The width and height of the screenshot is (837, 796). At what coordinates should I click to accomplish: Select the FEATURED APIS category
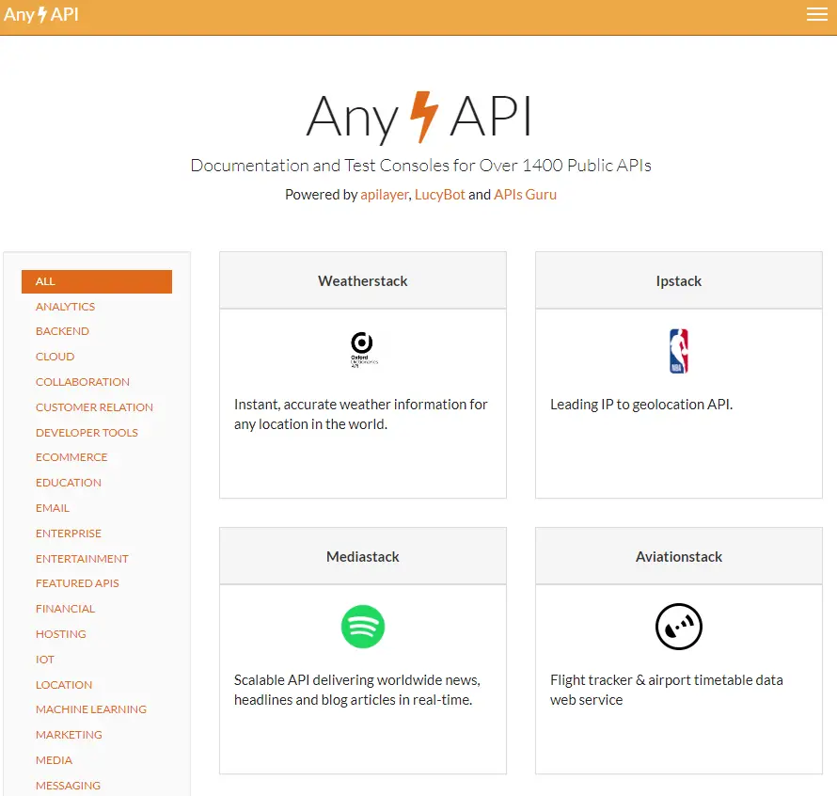pos(77,582)
